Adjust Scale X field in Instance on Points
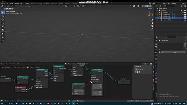 click(97, 91)
